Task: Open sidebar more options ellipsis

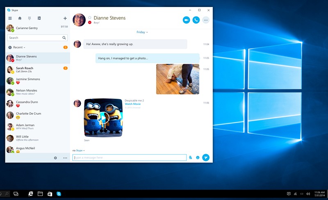Action: pyautogui.click(x=65, y=158)
